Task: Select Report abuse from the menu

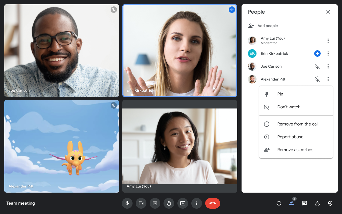Action: pos(290,137)
